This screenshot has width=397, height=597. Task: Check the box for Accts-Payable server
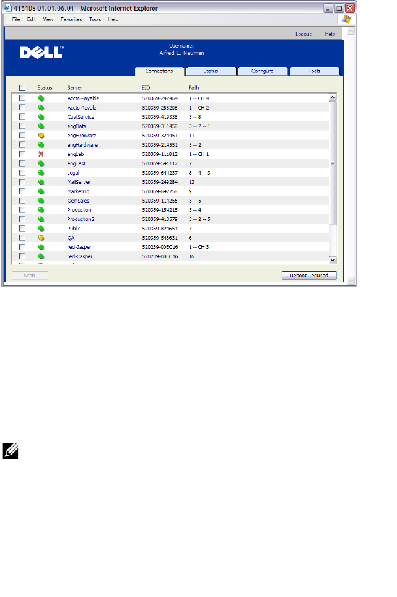22,98
